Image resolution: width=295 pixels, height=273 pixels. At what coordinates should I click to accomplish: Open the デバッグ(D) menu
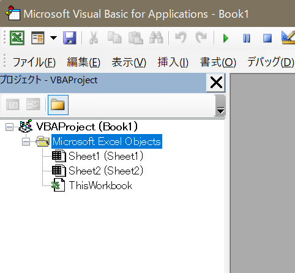click(271, 62)
